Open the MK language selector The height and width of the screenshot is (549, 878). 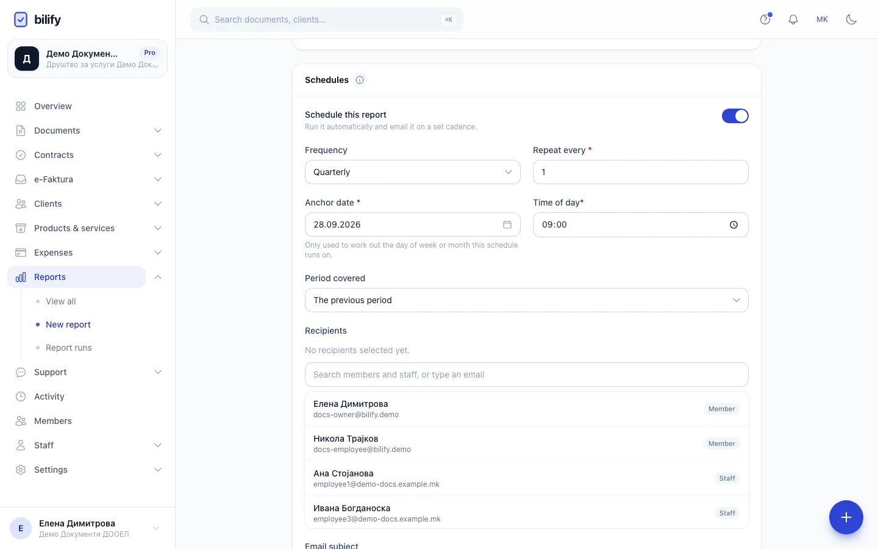(822, 20)
